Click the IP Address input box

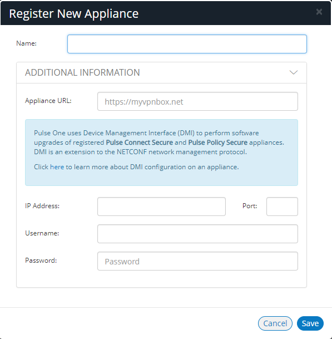click(x=161, y=207)
